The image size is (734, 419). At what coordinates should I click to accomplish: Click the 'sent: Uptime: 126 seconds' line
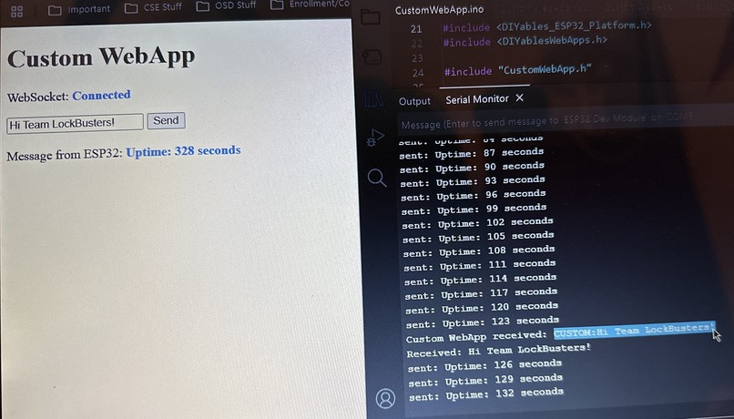point(484,365)
